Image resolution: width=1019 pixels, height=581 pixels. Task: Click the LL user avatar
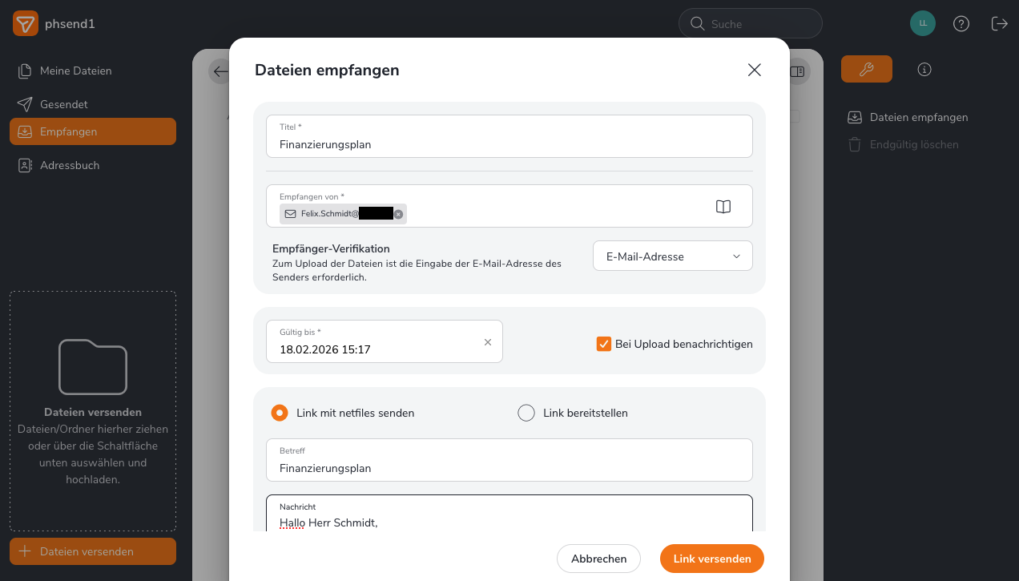click(x=922, y=23)
